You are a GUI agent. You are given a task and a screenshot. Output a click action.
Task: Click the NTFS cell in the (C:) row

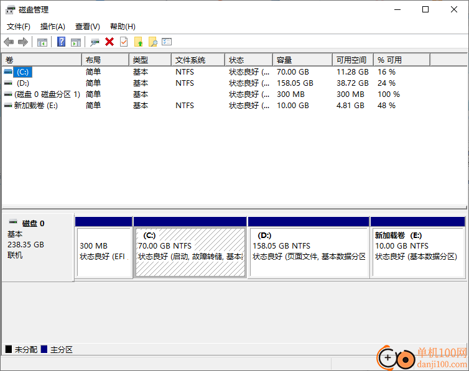(x=185, y=72)
